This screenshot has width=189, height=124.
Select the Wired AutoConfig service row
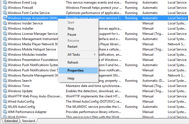pyautogui.click(x=95, y=102)
